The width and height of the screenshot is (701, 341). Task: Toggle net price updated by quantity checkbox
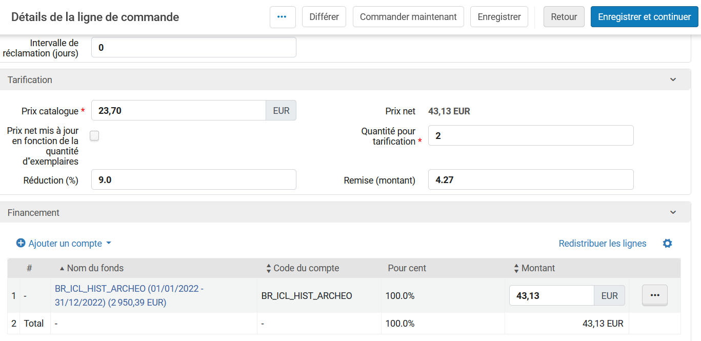click(x=94, y=136)
